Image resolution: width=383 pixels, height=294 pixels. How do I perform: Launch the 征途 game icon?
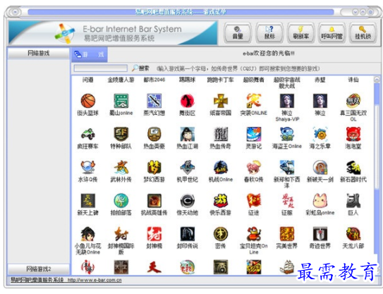(254, 200)
